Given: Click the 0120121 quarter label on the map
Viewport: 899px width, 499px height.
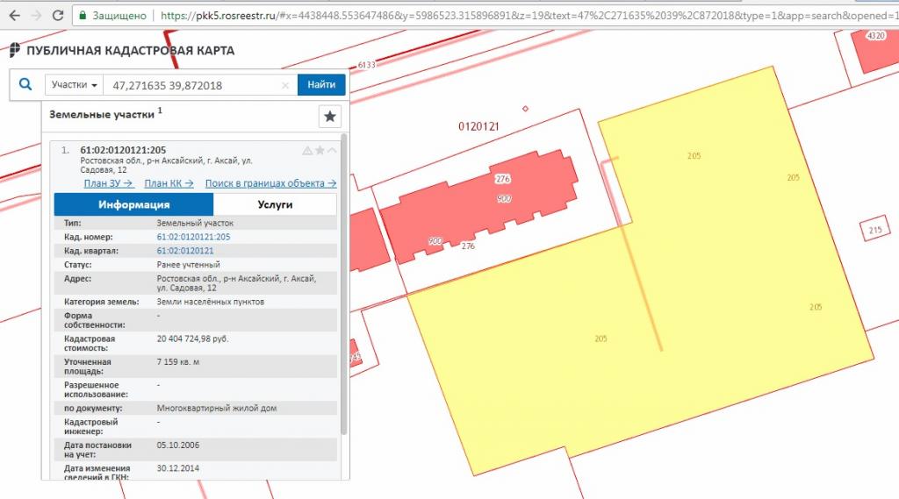Looking at the screenshot, I should click(478, 126).
